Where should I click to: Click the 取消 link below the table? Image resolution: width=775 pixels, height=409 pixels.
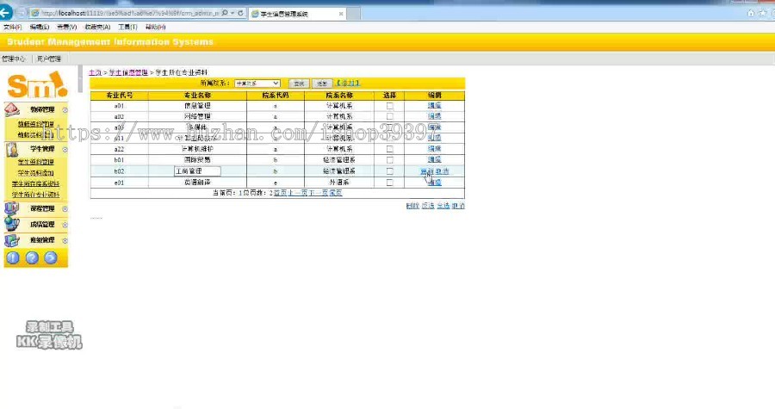click(x=458, y=206)
